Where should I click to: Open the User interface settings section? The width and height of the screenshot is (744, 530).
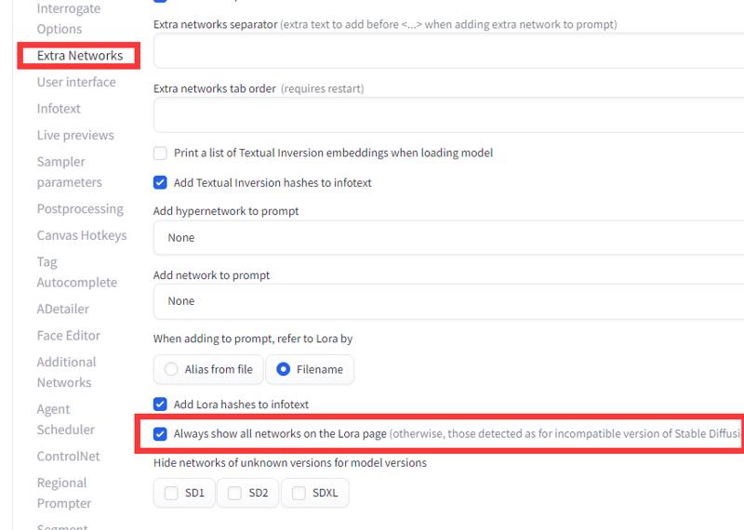tap(76, 82)
